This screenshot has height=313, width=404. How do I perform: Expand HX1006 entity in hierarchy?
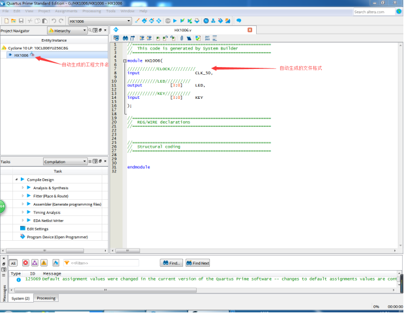tap(10, 55)
